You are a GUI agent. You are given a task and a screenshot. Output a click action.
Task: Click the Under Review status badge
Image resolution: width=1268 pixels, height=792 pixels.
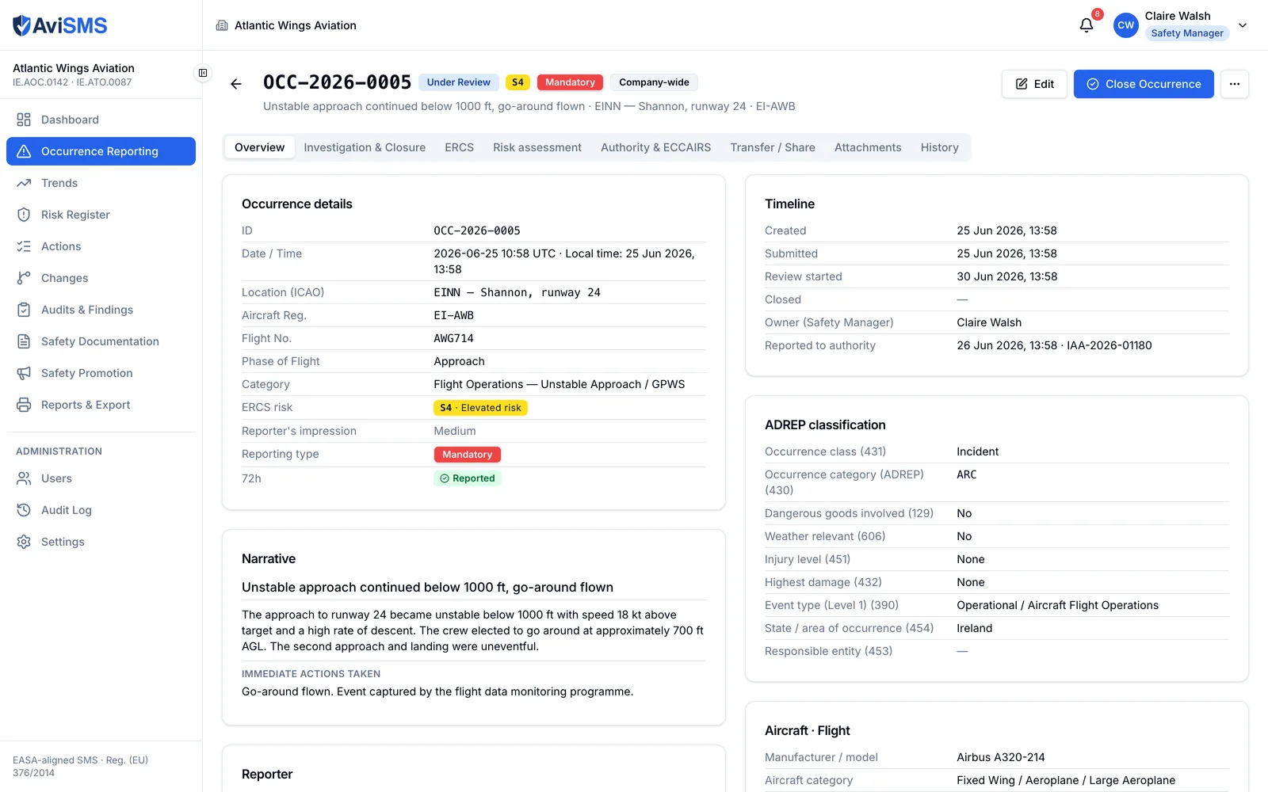458,82
